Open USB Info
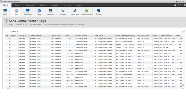186x110 pixels. pos(75,12)
